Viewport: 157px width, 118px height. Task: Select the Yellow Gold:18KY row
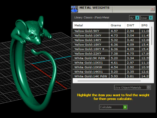pyautogui.click(x=111, y=45)
